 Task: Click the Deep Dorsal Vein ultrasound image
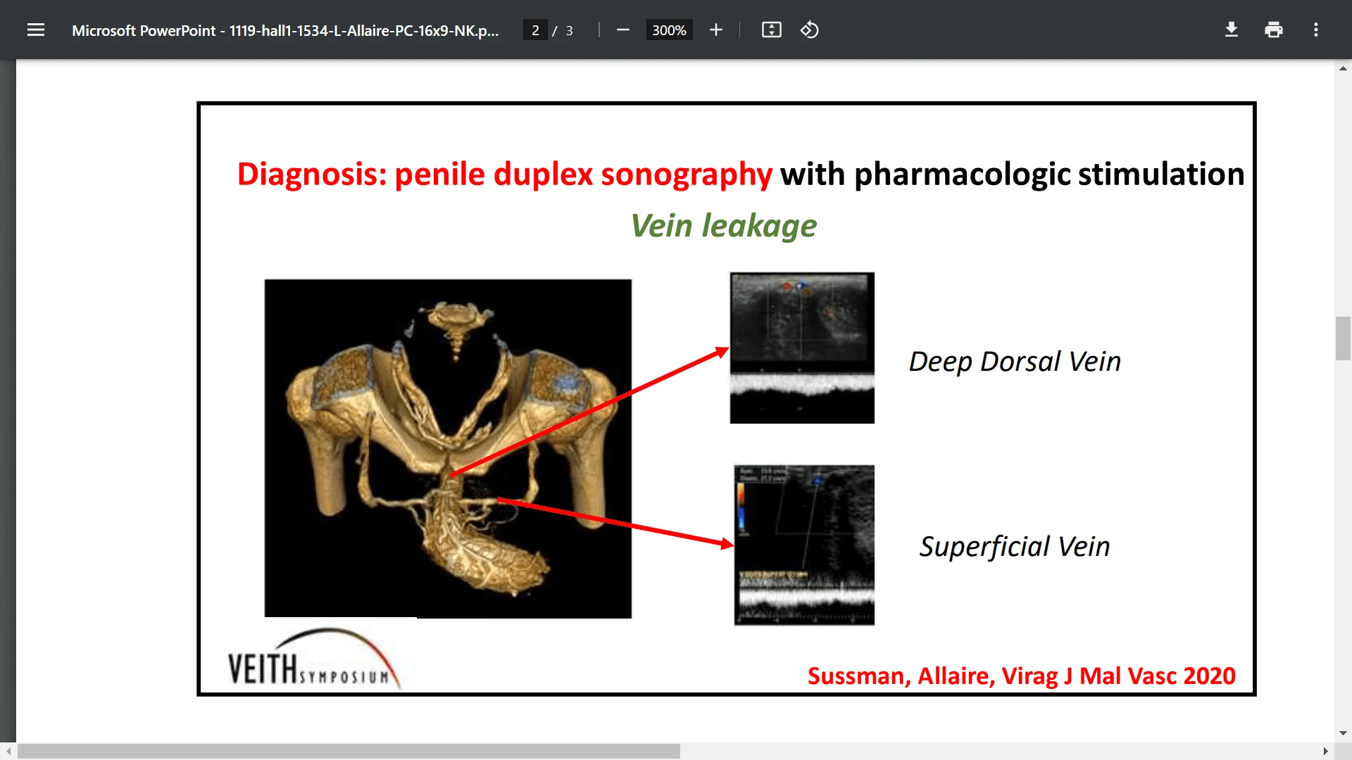pyautogui.click(x=801, y=348)
